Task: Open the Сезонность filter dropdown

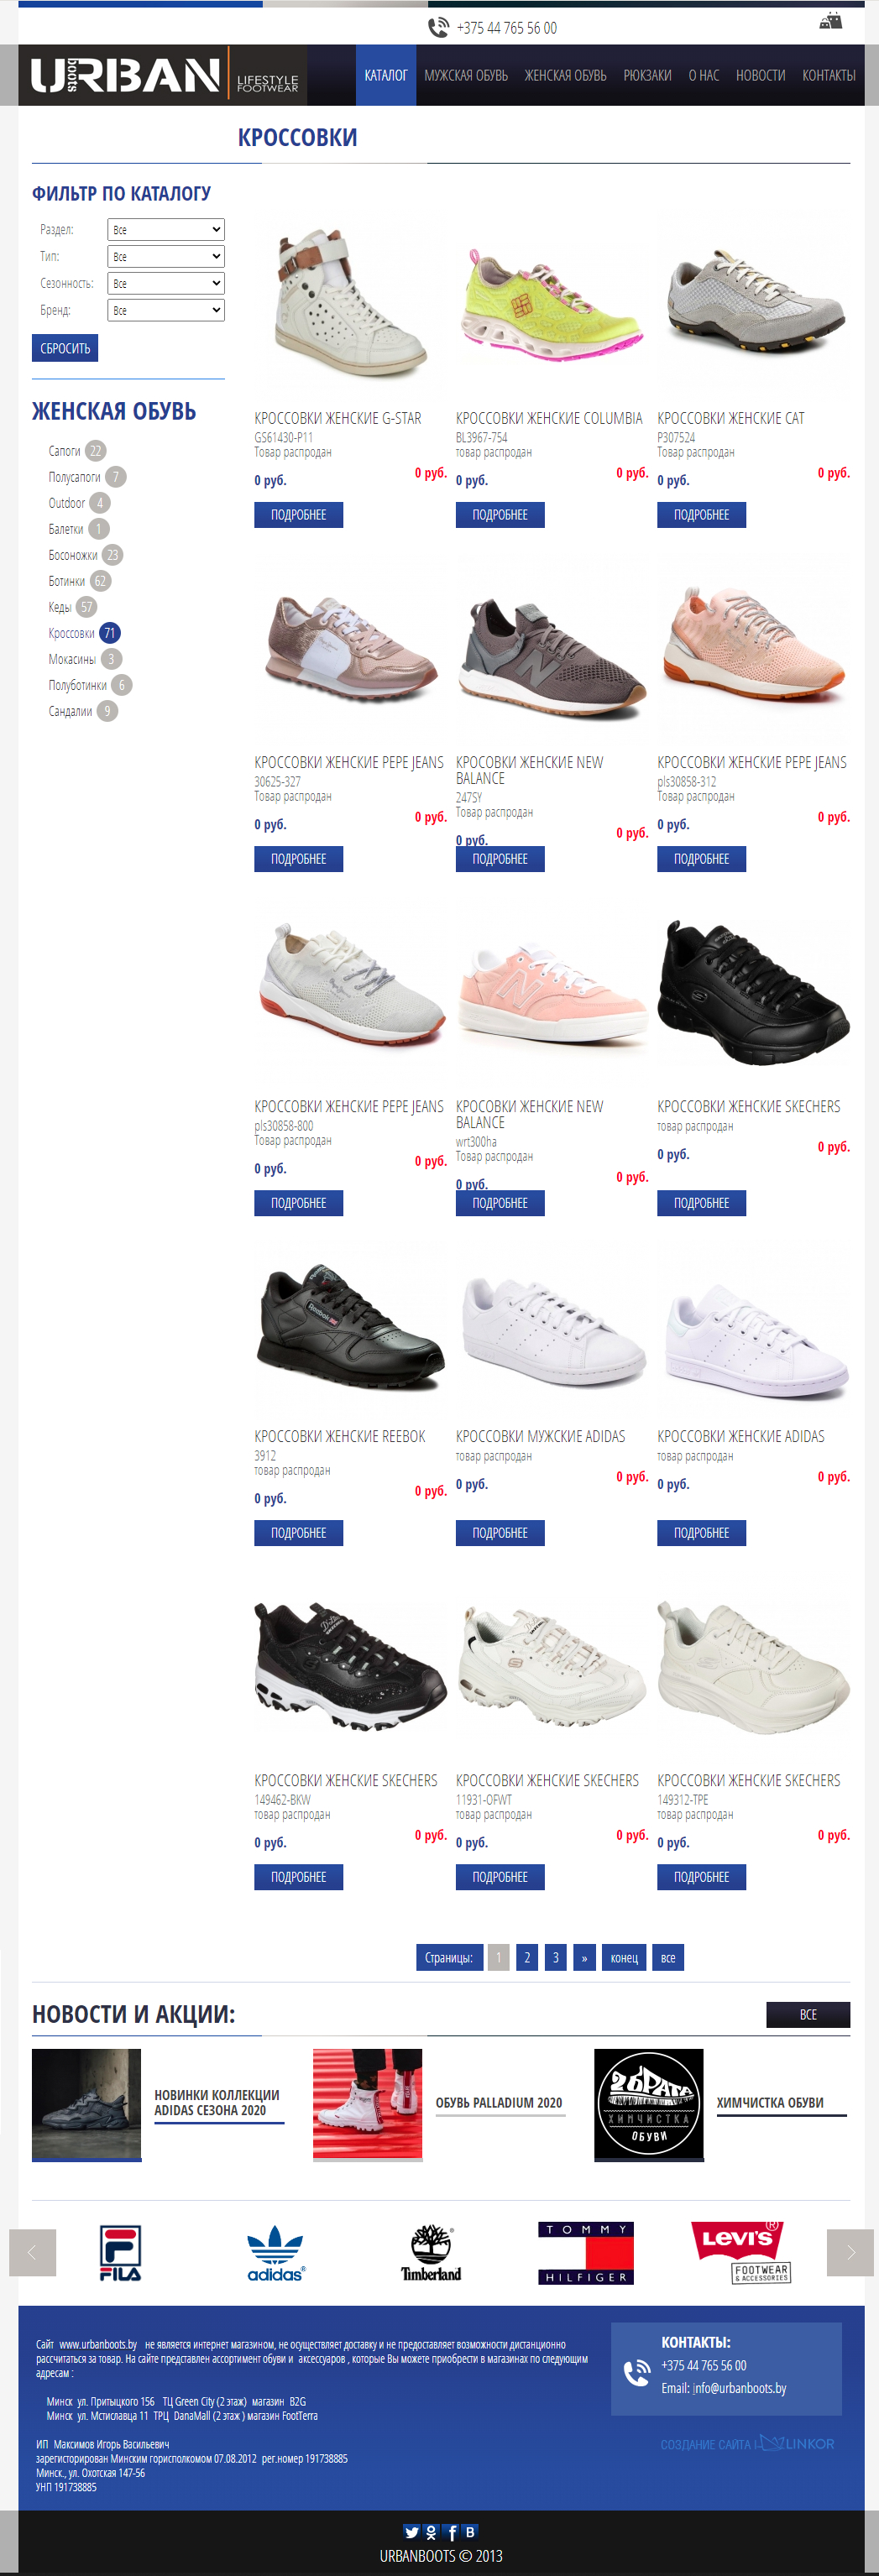Action: (166, 284)
